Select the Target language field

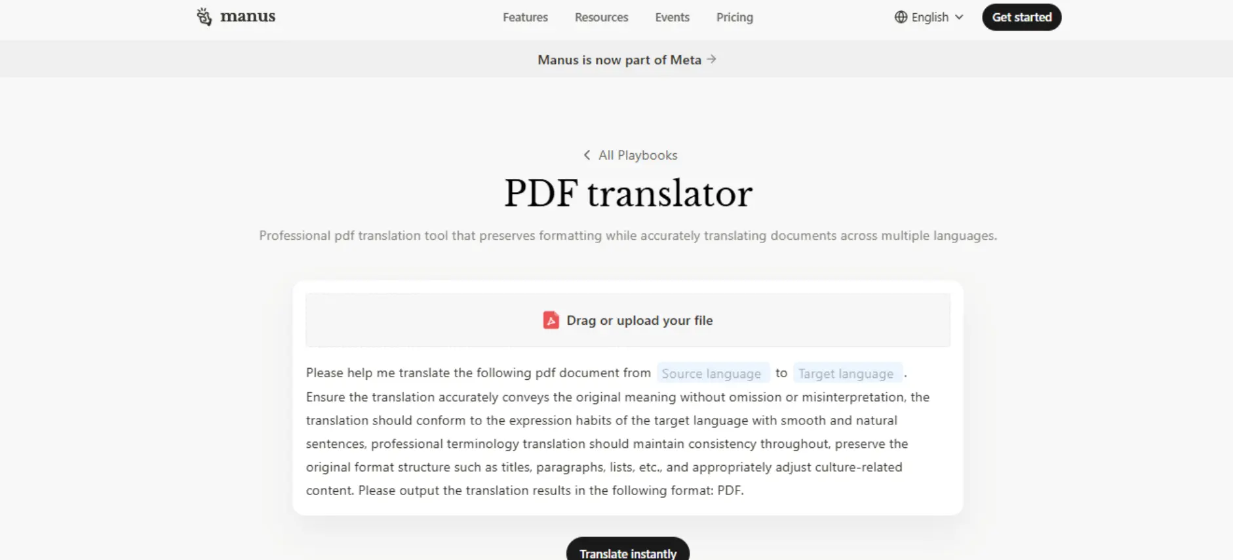[847, 373]
